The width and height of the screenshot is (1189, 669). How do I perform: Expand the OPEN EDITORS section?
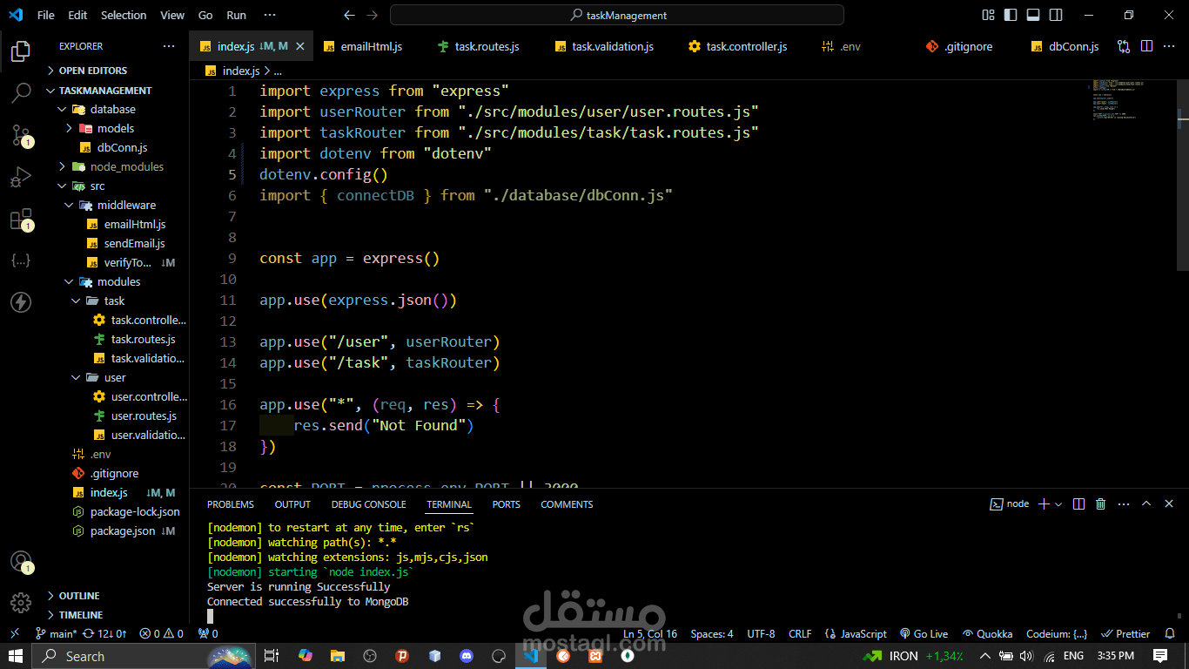(93, 71)
